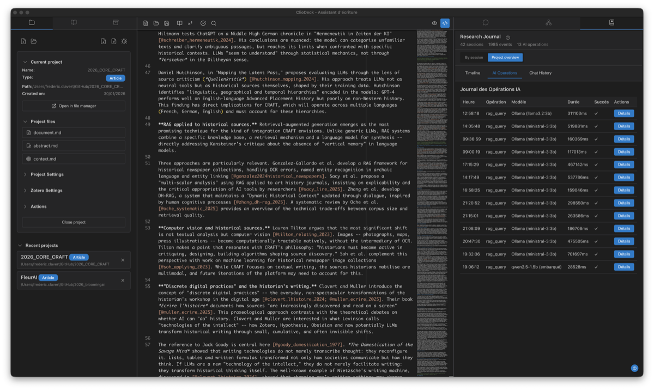This screenshot has width=654, height=390.
Task: Select the Project overview view option
Action: click(505, 57)
